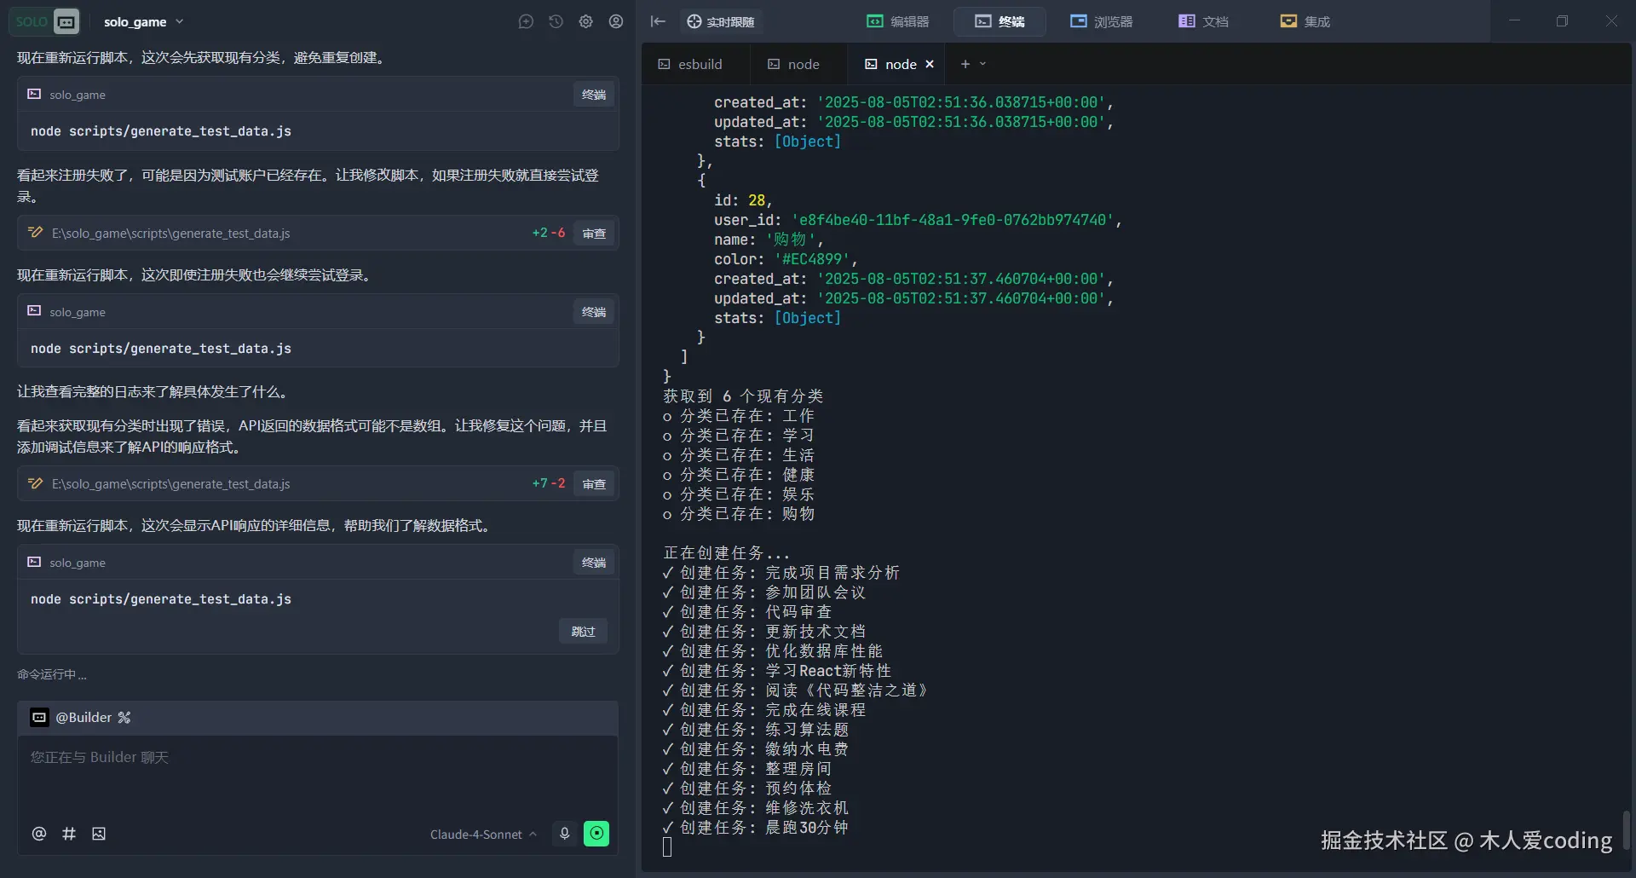
Task: Toggle SOLO mode switch
Action: pos(44,21)
